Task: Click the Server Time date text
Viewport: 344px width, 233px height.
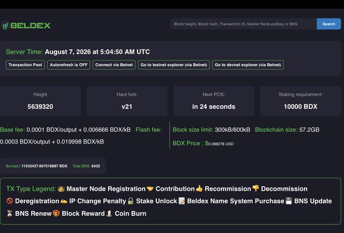Action: tap(98, 52)
